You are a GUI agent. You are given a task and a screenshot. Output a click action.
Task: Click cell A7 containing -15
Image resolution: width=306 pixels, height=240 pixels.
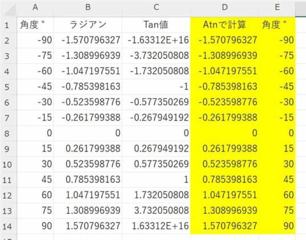pos(35,118)
